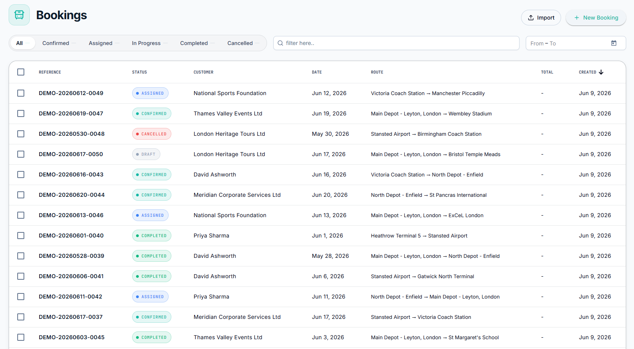Tick the checkbox for DEMO-20260617-0050
The height and width of the screenshot is (349, 634).
point(21,154)
